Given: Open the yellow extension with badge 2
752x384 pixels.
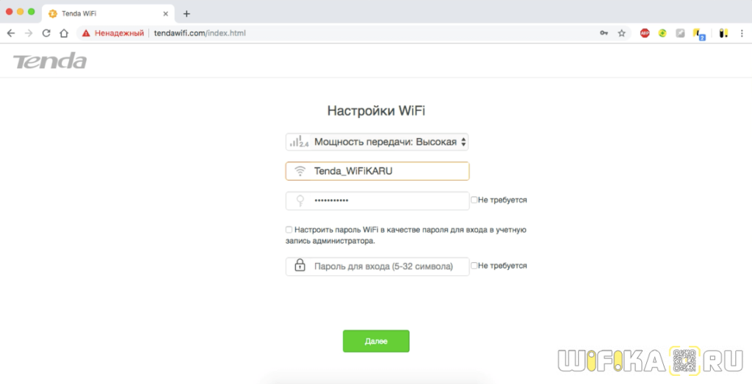Looking at the screenshot, I should coord(699,34).
